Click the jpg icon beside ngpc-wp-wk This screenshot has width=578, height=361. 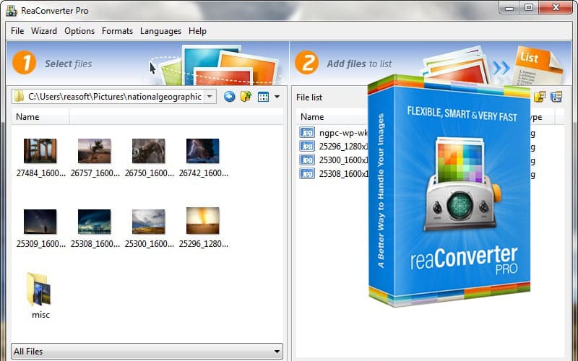coord(307,132)
